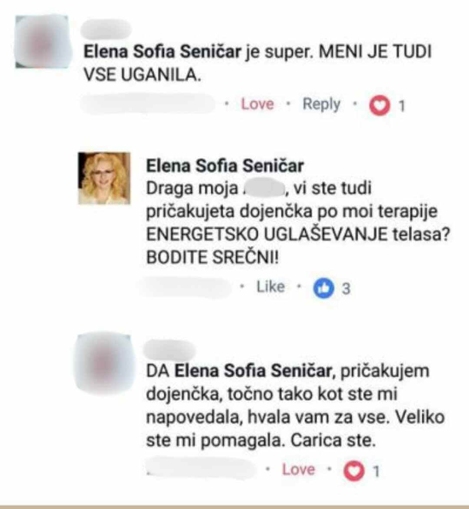Open the Elena Sofia Seničar mention in the first comment
The image size is (469, 509).
tap(162, 52)
